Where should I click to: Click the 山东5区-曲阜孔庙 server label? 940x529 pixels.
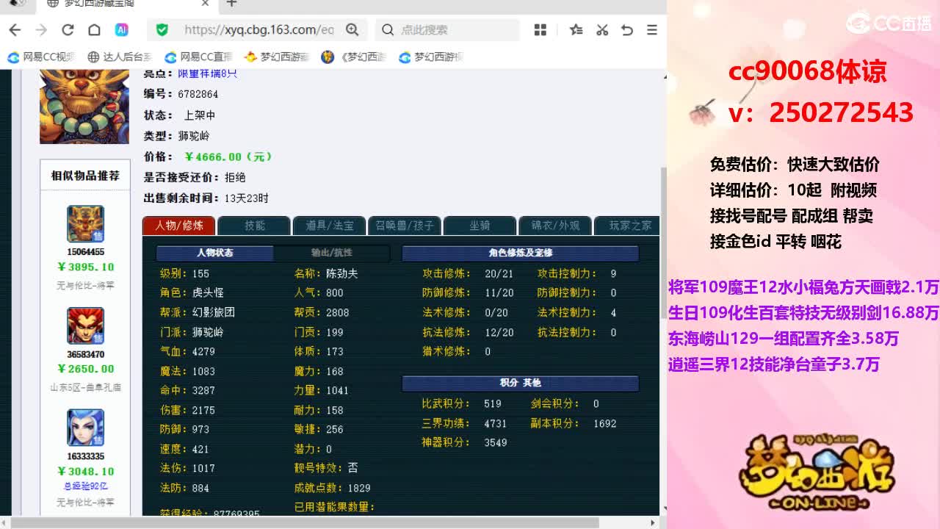point(86,387)
